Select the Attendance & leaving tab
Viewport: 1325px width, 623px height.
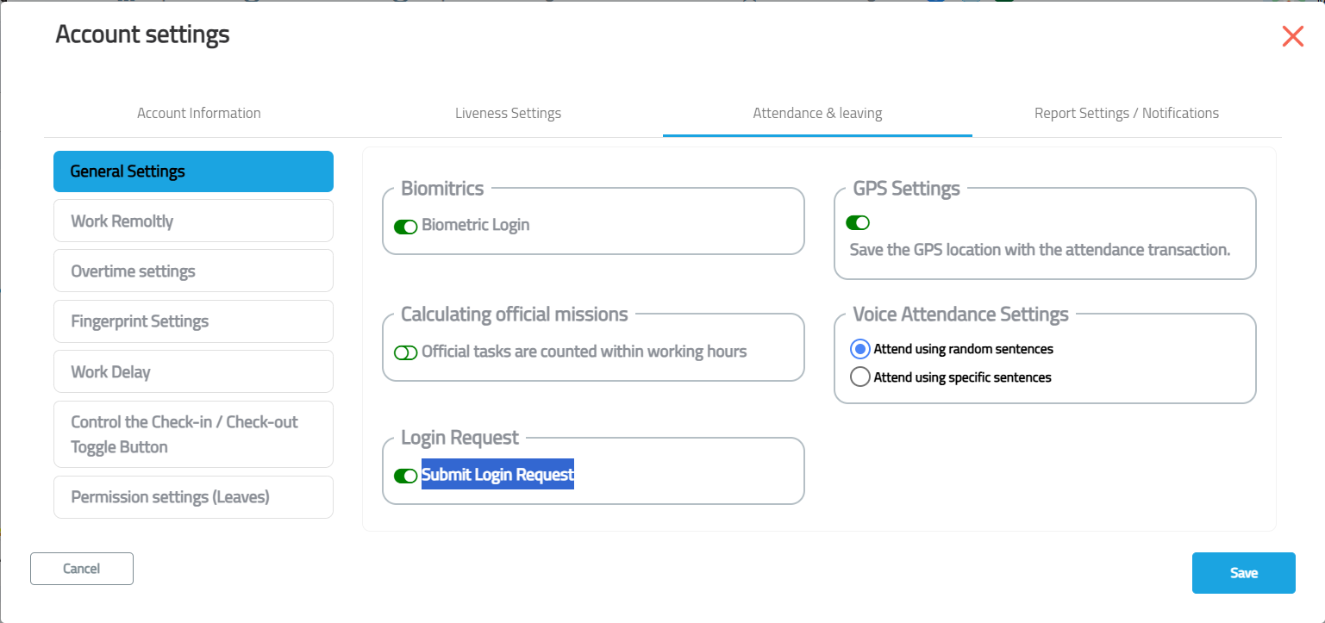816,113
